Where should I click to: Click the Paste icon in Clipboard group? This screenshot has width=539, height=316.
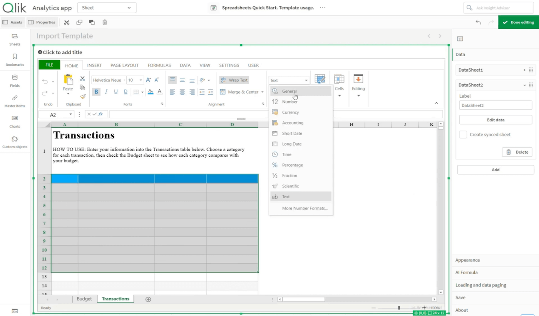[x=68, y=80]
